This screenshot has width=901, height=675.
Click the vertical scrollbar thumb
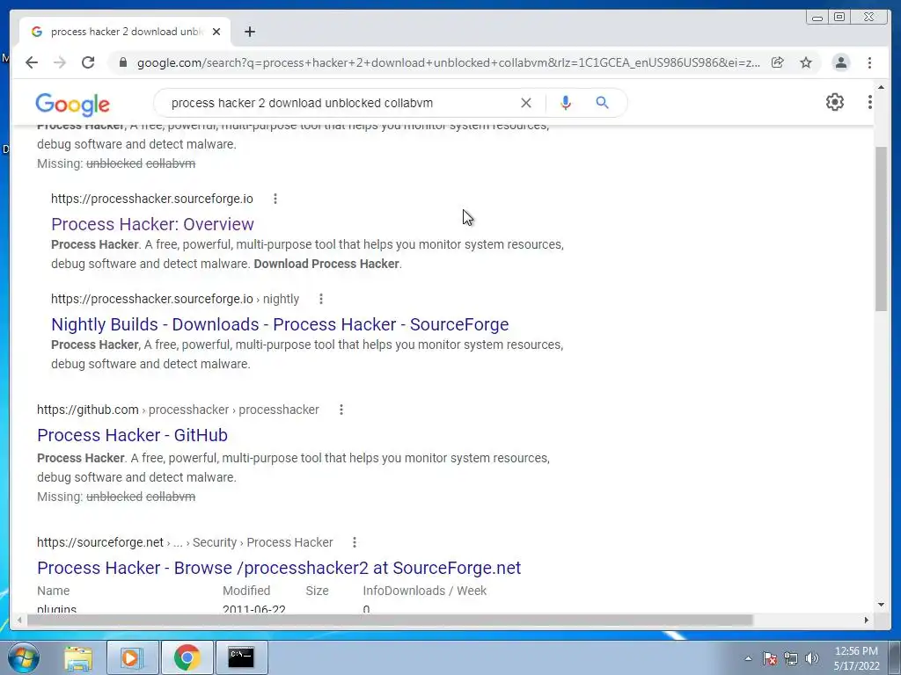click(881, 229)
